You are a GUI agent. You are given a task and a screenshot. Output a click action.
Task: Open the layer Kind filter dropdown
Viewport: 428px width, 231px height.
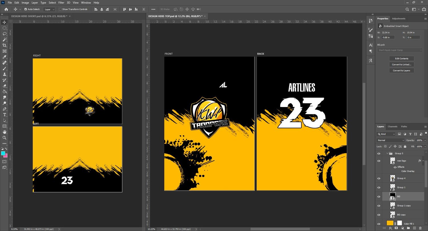click(x=386, y=134)
